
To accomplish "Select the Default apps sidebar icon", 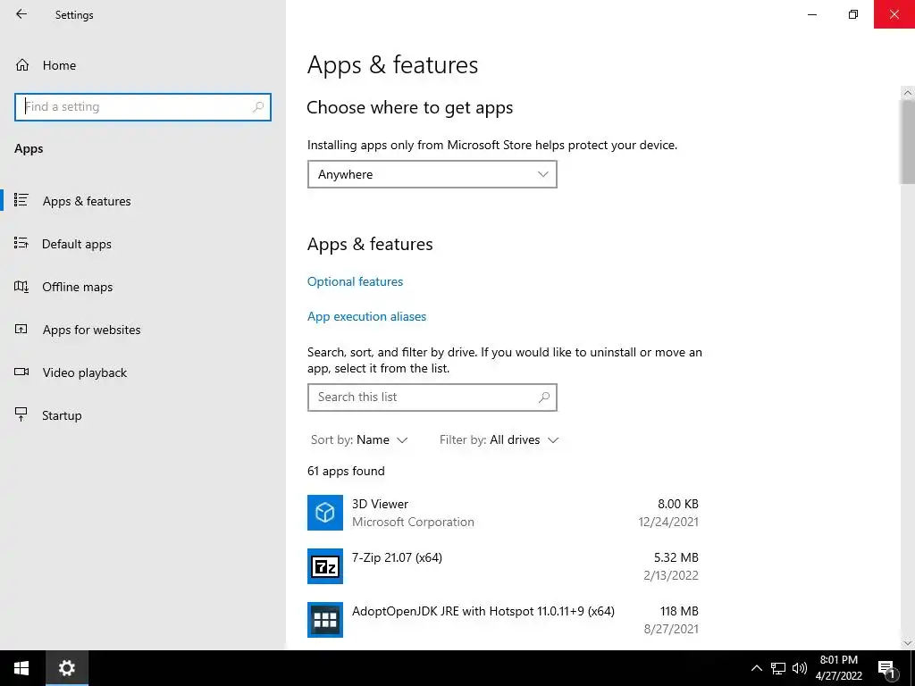I will tap(21, 243).
